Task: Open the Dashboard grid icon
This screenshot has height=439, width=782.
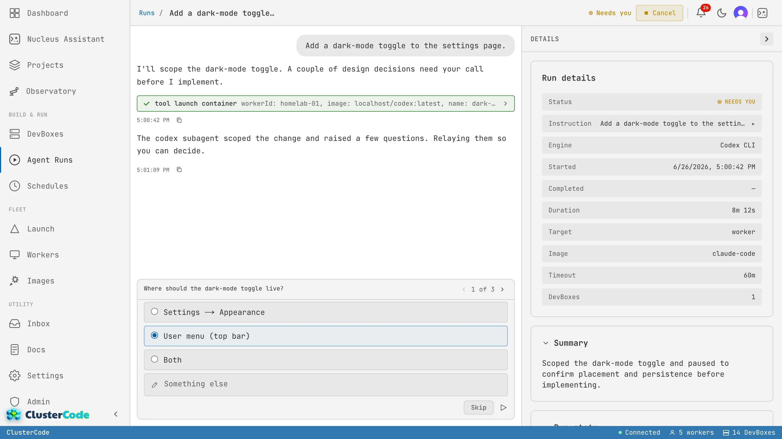Action: pos(15,13)
